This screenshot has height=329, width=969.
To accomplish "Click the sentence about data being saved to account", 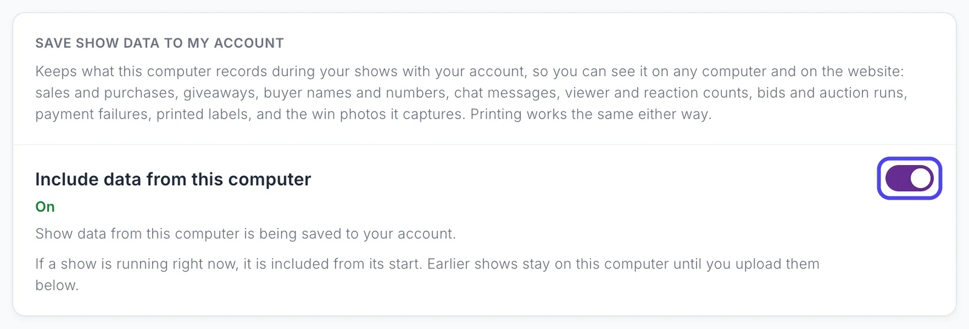I will point(245,234).
